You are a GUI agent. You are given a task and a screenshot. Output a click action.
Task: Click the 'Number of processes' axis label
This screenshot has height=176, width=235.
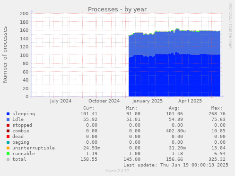pyautogui.click(x=5, y=55)
